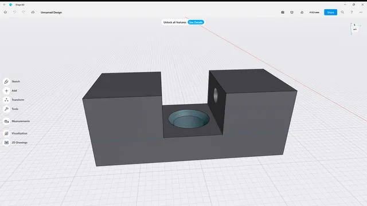Click the See Details link
This screenshot has width=367, height=206.
pos(196,22)
